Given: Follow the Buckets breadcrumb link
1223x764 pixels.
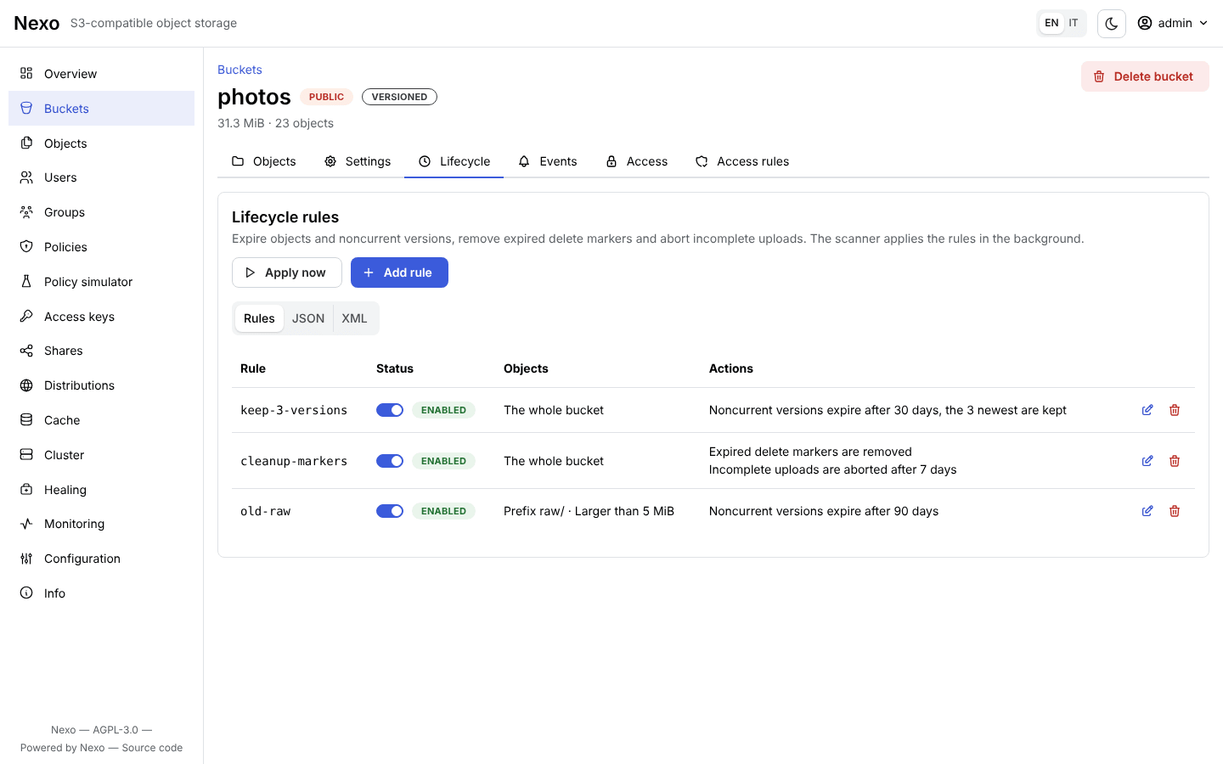Looking at the screenshot, I should (x=240, y=70).
